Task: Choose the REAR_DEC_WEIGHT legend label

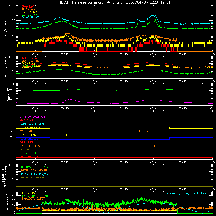Action: coord(33,178)
